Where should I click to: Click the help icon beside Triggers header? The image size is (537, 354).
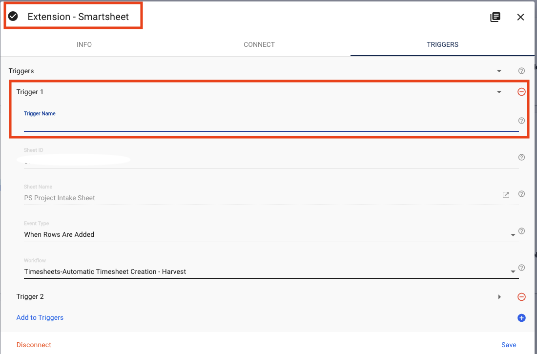[521, 71]
